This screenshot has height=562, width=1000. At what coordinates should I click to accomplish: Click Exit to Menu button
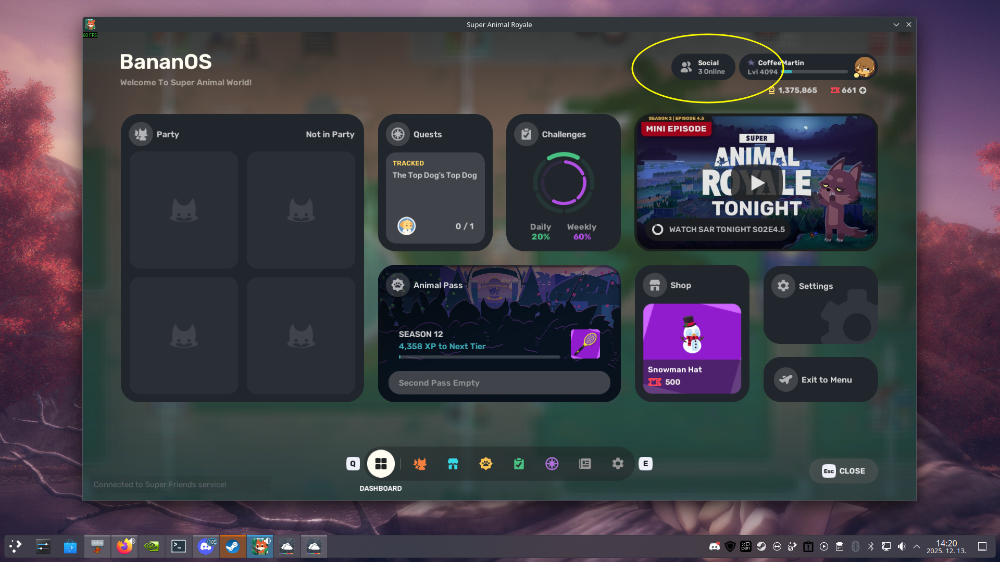[820, 380]
